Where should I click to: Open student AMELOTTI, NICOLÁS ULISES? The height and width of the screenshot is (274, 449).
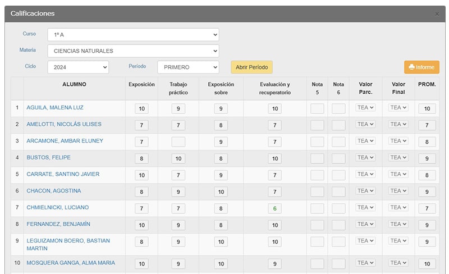[64, 124]
